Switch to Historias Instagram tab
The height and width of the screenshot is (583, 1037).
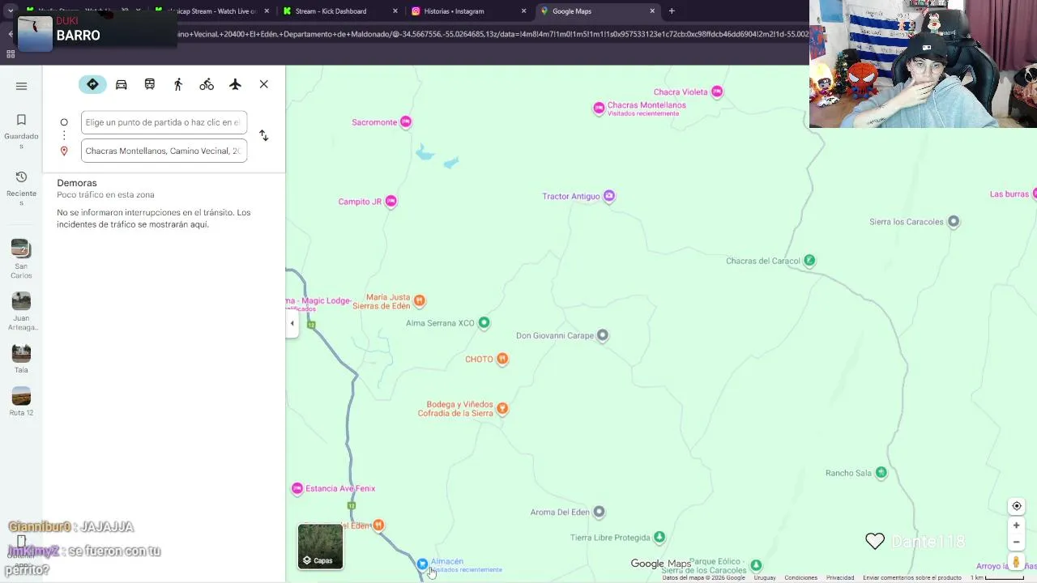tap(467, 11)
